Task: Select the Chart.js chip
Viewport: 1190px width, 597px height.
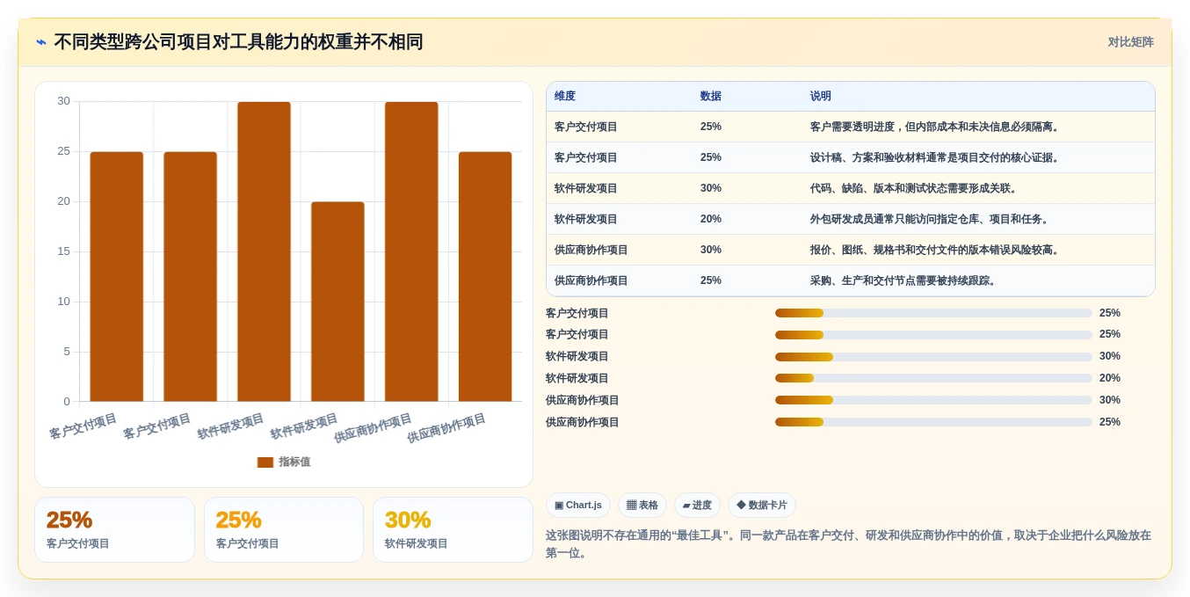Action: 578,505
